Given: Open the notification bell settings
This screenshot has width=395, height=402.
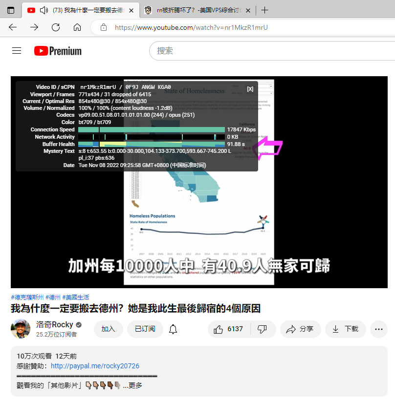Looking at the screenshot, I should pyautogui.click(x=173, y=329).
